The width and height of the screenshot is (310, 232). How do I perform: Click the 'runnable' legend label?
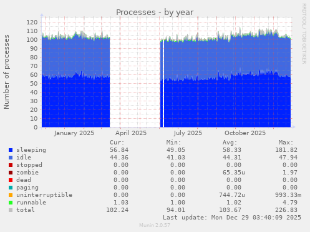tap(31, 203)
